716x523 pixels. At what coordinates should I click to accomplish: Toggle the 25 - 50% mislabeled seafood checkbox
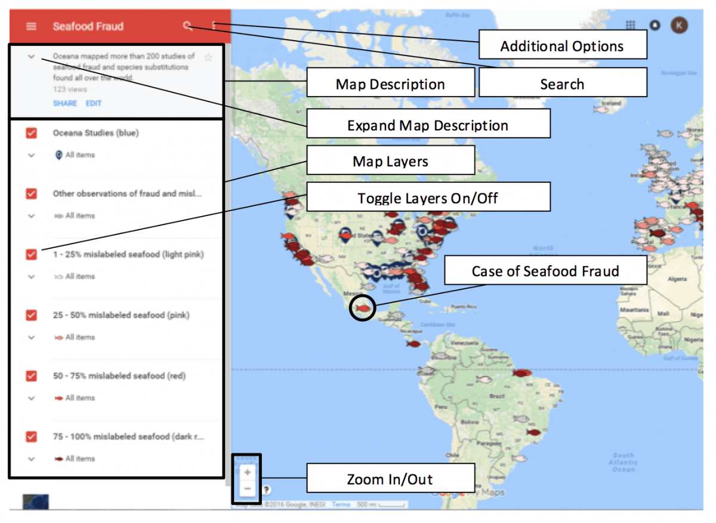31,315
